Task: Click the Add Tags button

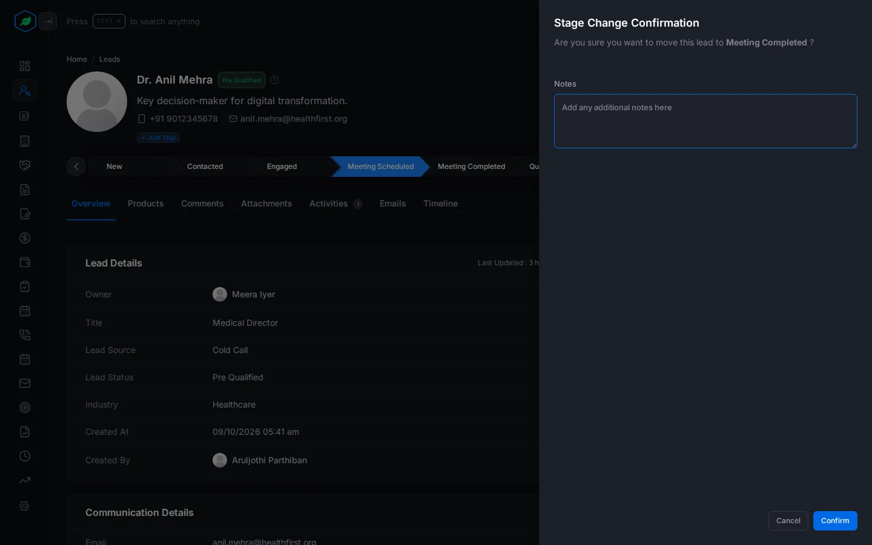Action: (159, 137)
